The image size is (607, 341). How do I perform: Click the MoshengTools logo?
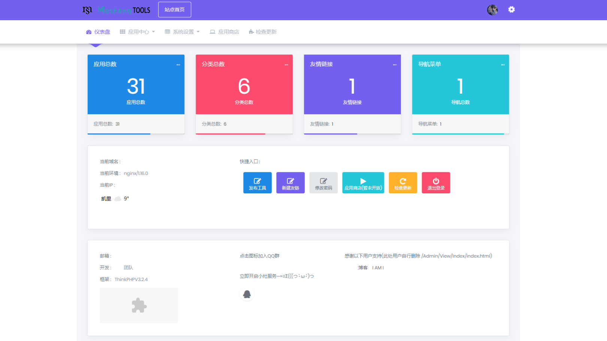(116, 10)
